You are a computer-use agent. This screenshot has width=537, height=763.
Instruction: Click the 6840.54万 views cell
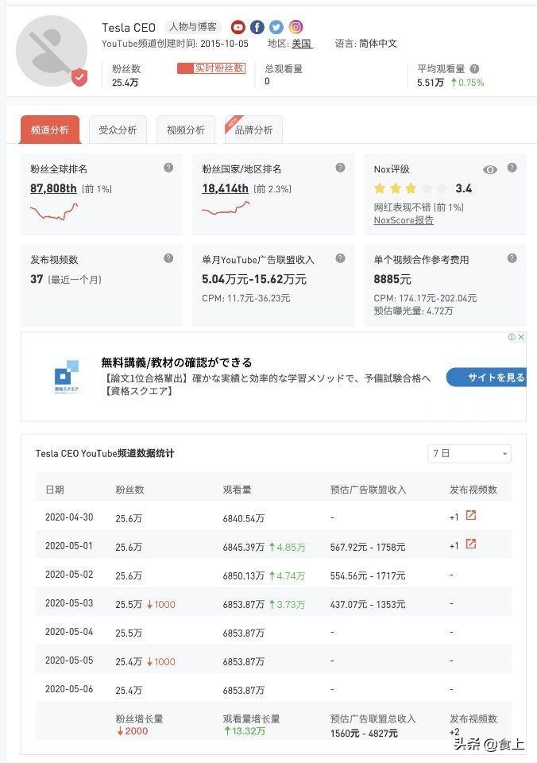coord(244,519)
